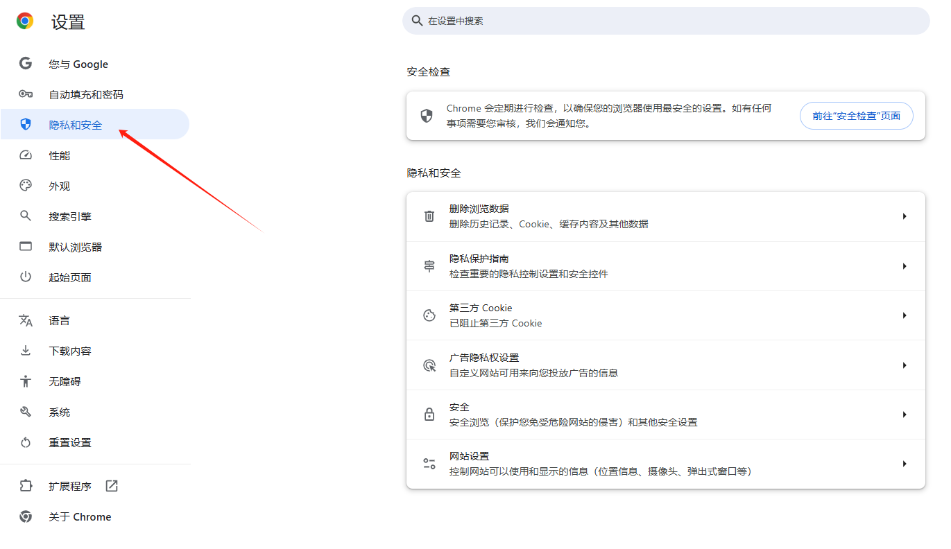Click the download icon for 下载内容

pyautogui.click(x=26, y=351)
